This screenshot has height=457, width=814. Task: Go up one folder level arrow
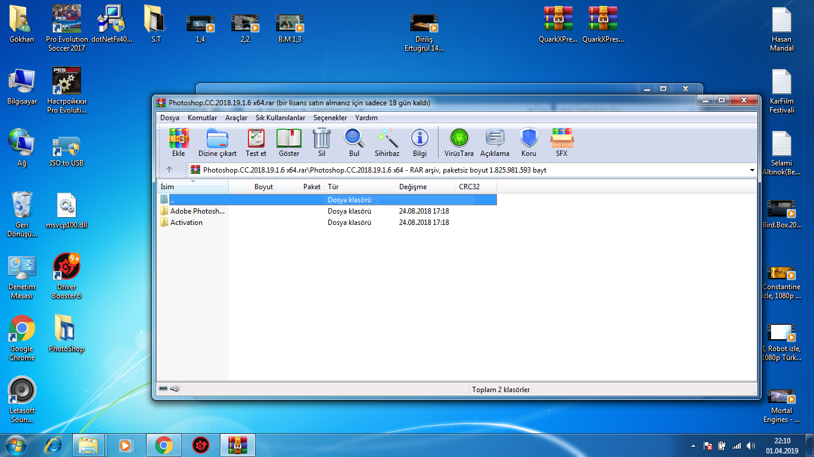click(169, 170)
